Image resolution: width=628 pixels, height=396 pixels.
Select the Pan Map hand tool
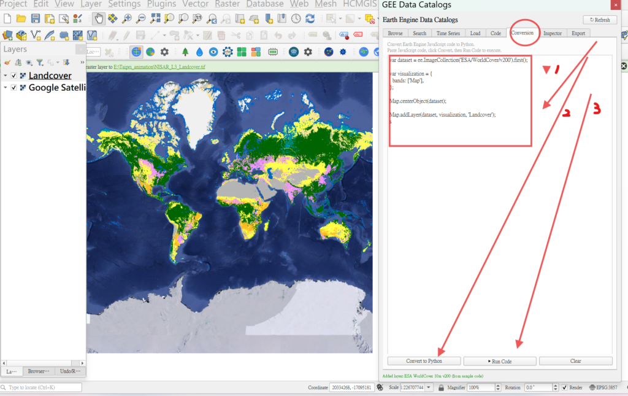coord(98,19)
